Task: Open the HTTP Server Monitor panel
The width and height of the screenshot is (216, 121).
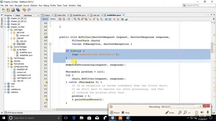Action: coord(13,113)
